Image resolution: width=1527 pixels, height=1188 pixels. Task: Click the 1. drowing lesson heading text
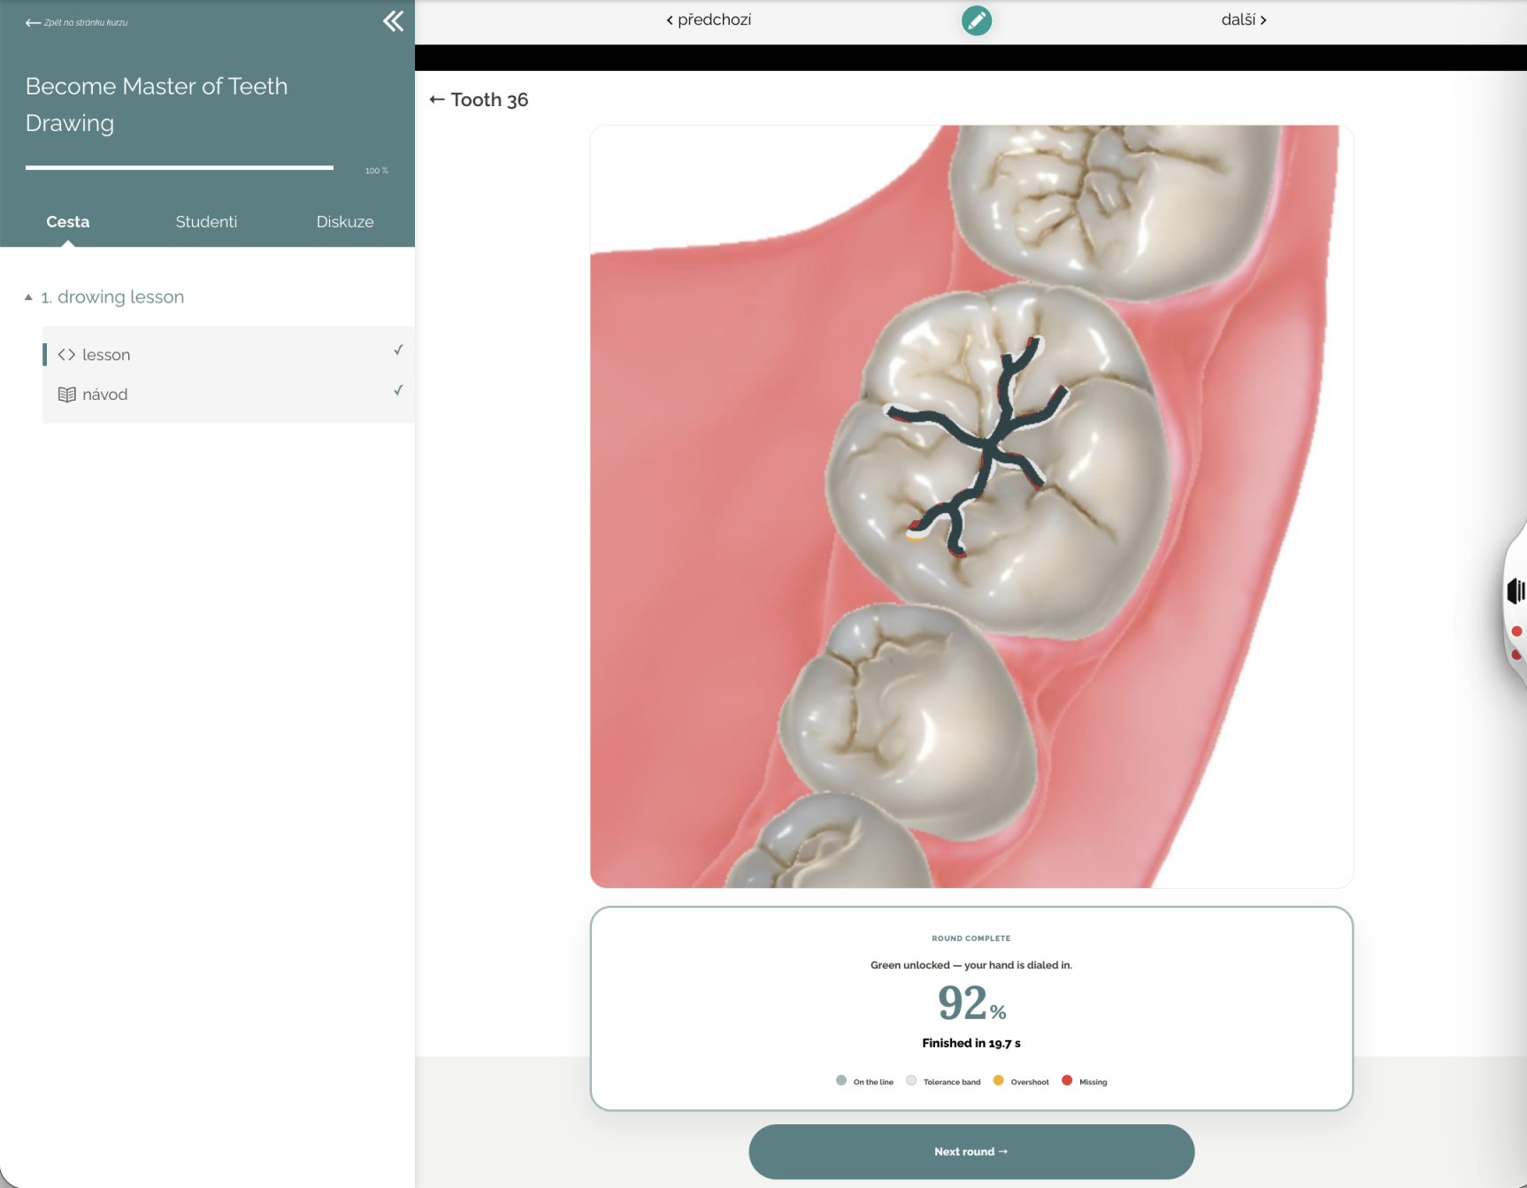coord(112,297)
